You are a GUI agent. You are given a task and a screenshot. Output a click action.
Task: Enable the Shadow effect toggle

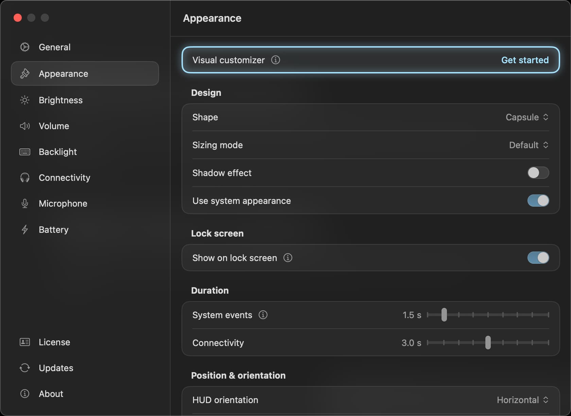538,173
